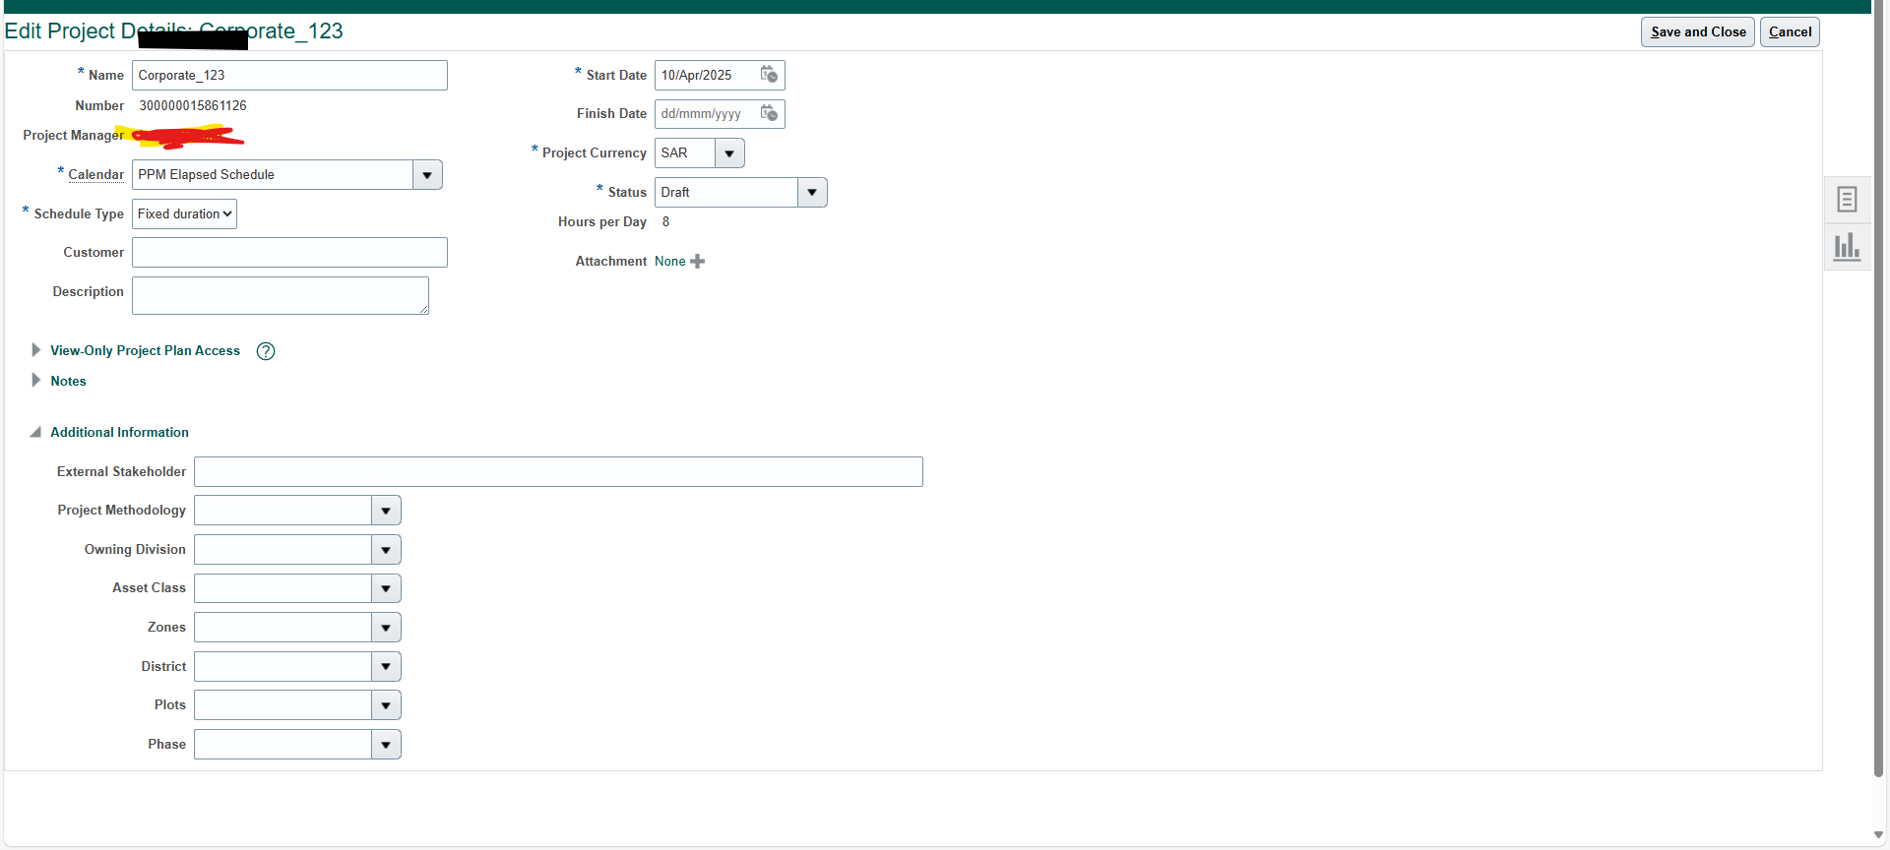Image resolution: width=1890 pixels, height=850 pixels.
Task: Click the Save and Close button
Action: point(1697,31)
